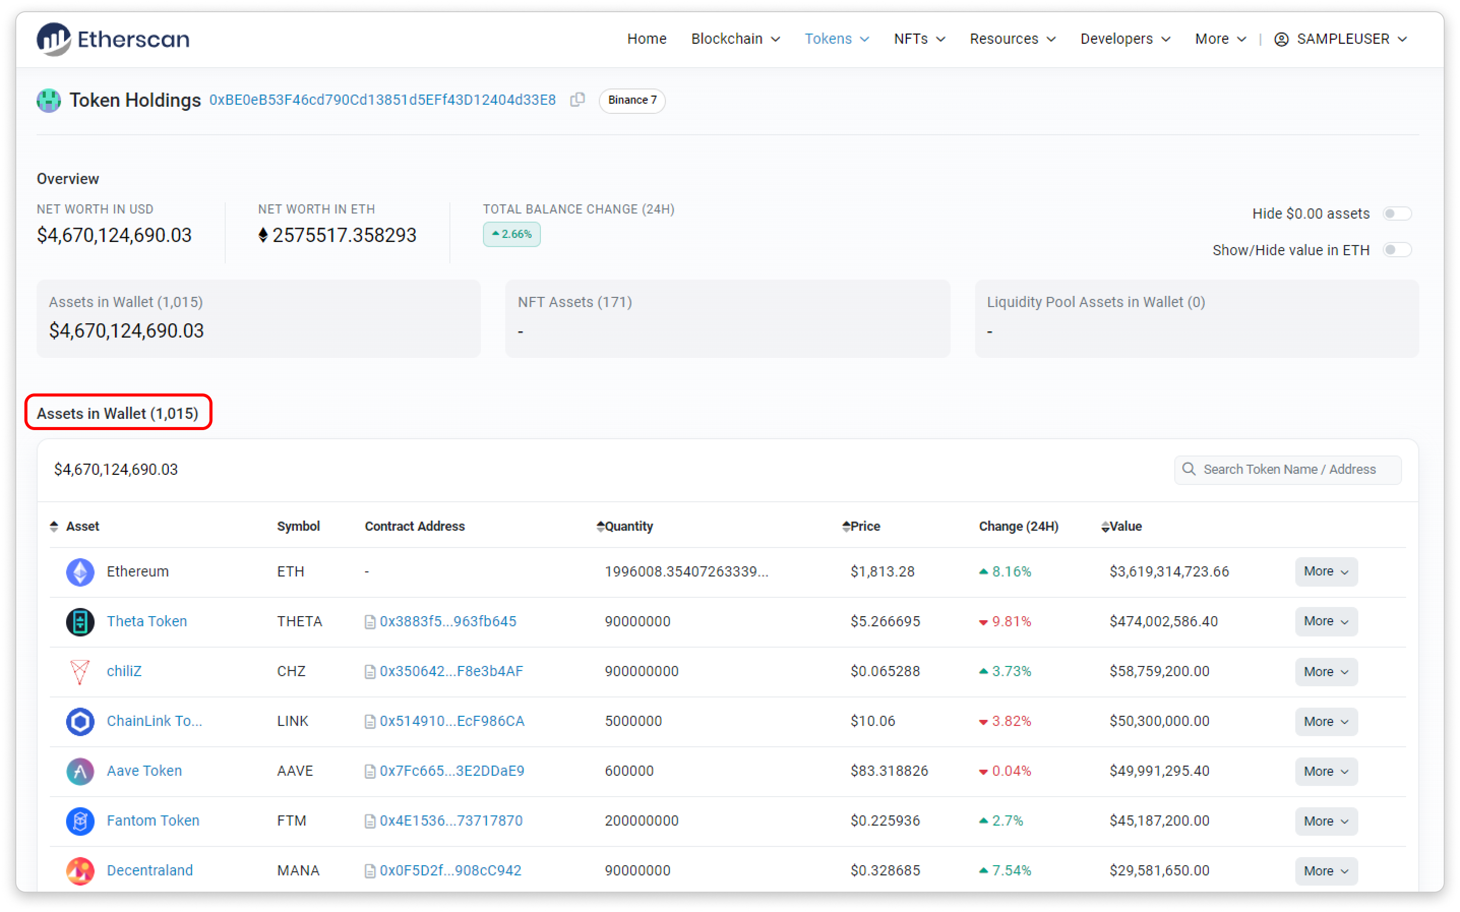Screen dimensions: 1460x912
Task: Open the NFTs navigation menu
Action: (919, 39)
